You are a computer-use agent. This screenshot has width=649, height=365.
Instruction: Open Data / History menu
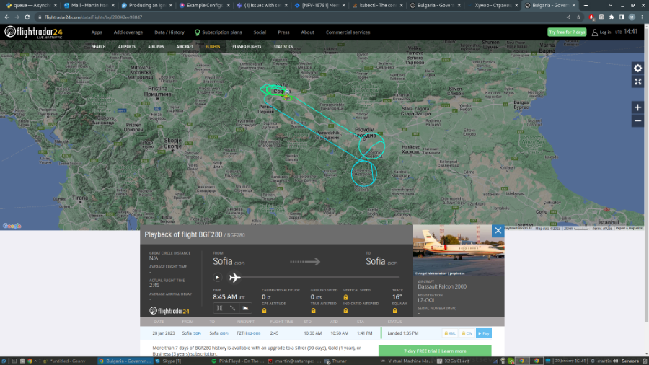point(169,32)
